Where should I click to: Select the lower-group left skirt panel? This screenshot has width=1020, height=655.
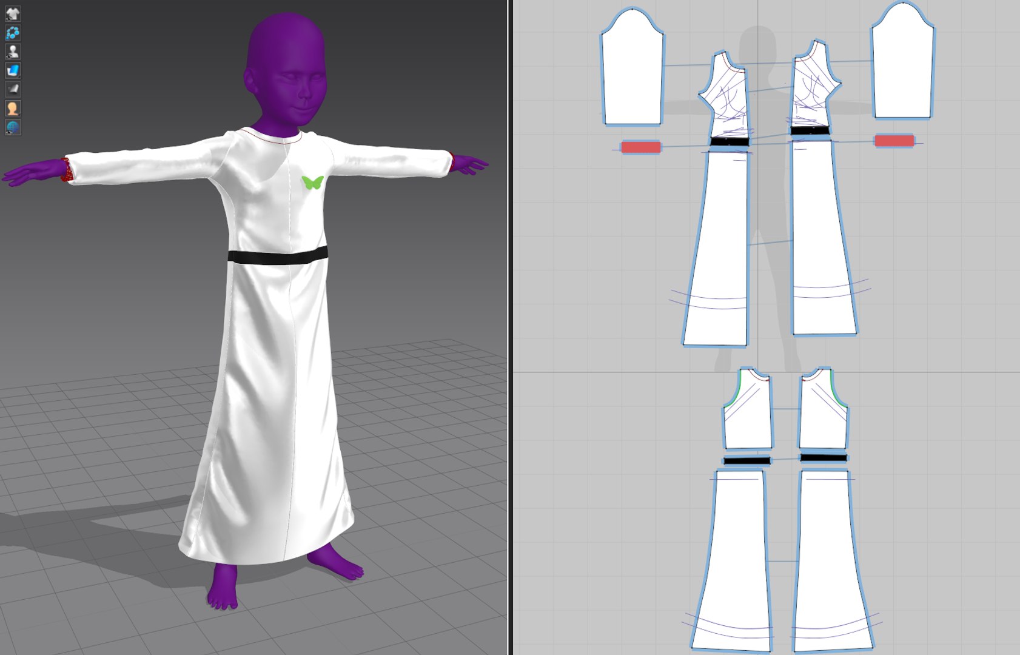point(737,561)
